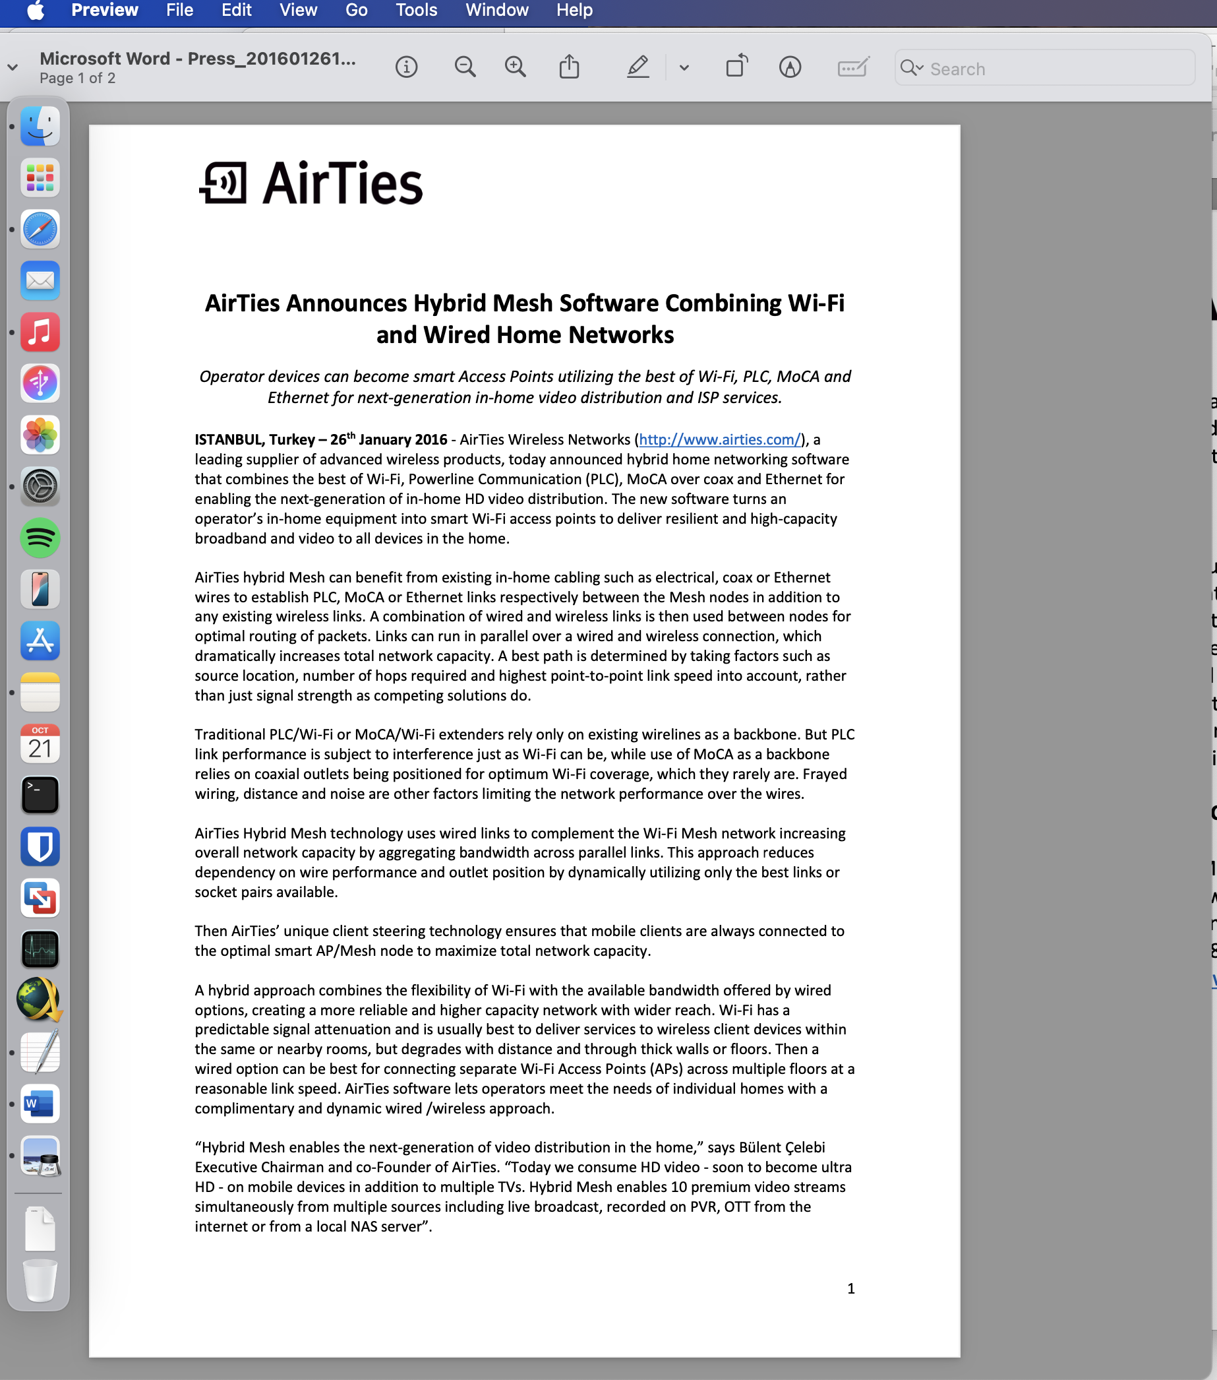Click the Inspector info icon
Viewport: 1217px width, 1380px height.
(x=406, y=67)
